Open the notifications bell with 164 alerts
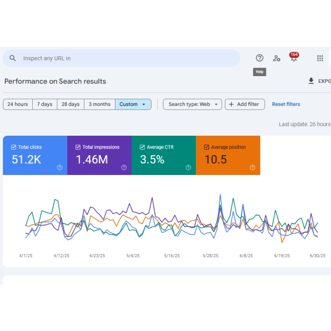The height and width of the screenshot is (331, 331). (x=294, y=59)
